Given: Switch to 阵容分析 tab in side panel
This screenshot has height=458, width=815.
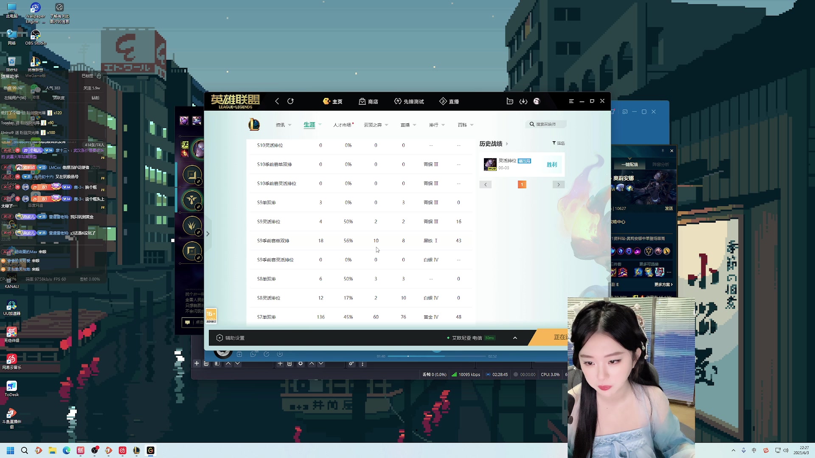Looking at the screenshot, I should (660, 165).
